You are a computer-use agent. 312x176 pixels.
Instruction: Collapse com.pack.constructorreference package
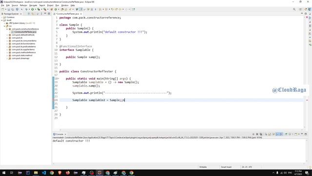pyautogui.click(x=7, y=29)
